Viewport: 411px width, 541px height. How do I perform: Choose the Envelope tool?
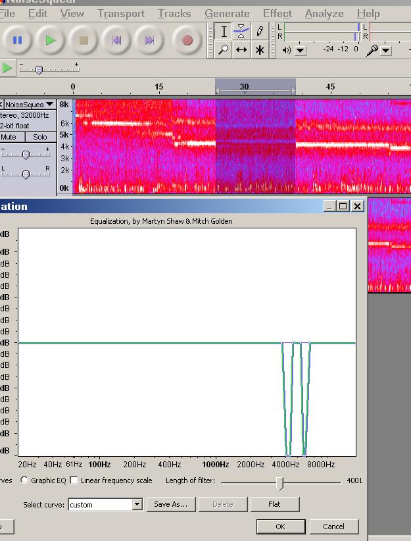pos(241,32)
